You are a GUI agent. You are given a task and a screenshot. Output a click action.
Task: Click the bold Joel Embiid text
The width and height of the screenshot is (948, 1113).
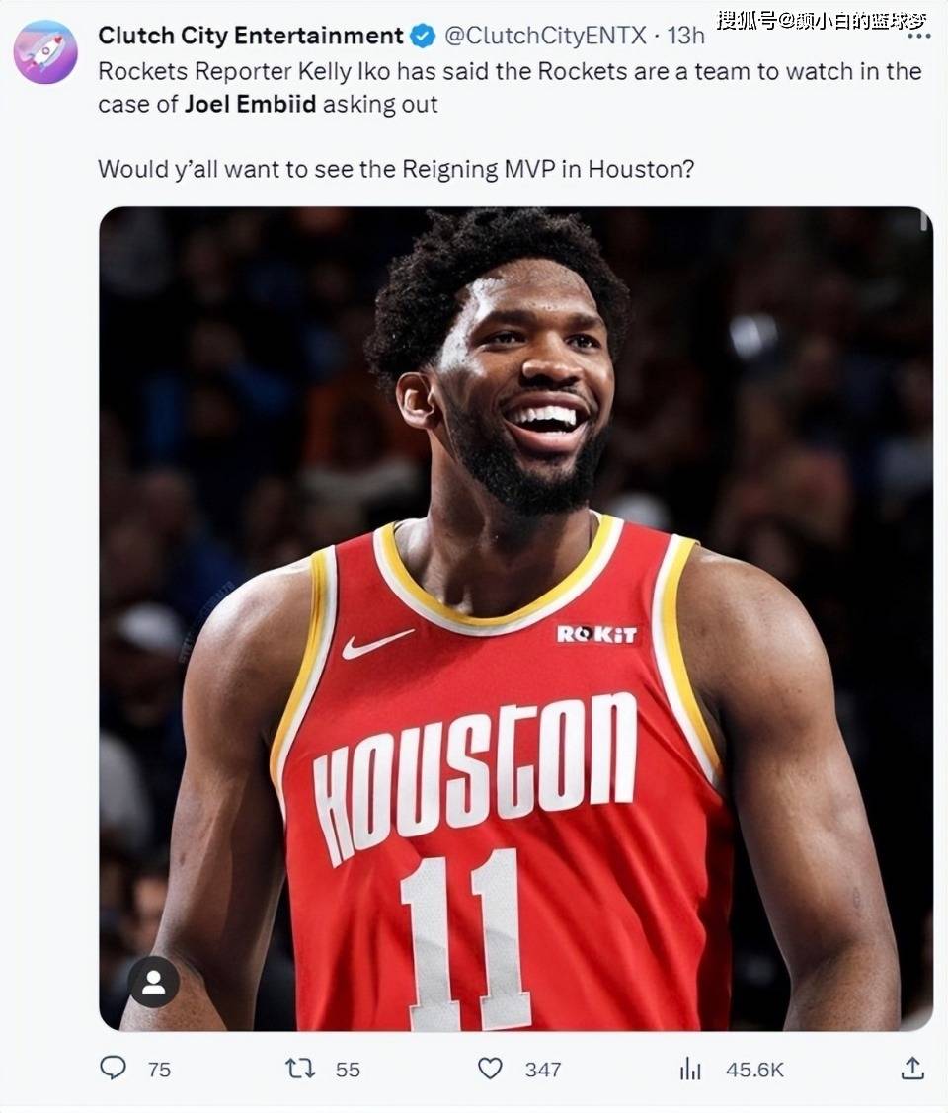(250, 105)
